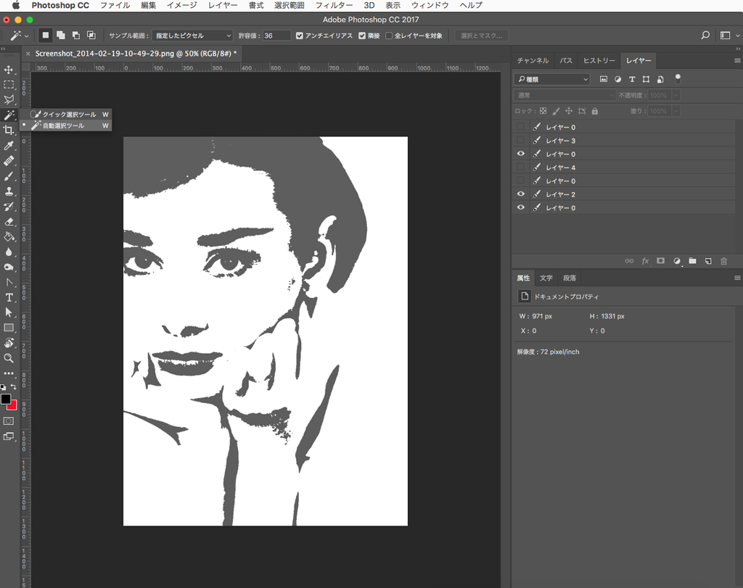
Task: Select the Type tool in toolbar
Action: tap(9, 297)
